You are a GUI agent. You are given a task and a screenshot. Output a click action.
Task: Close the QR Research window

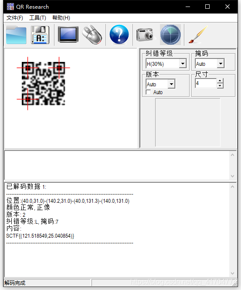pyautogui.click(x=227, y=7)
